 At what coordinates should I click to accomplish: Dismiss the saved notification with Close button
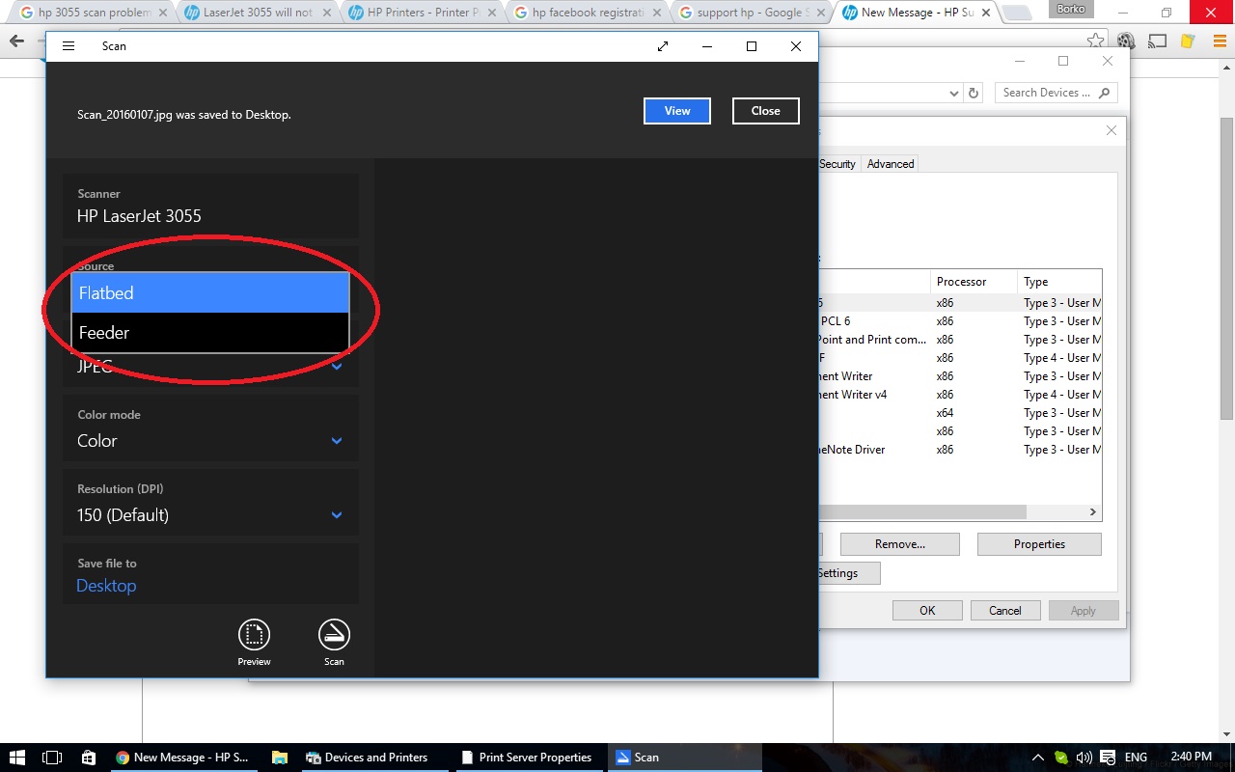click(765, 111)
